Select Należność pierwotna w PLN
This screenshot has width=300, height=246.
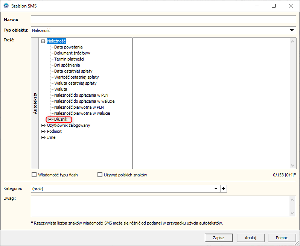(x=79, y=107)
